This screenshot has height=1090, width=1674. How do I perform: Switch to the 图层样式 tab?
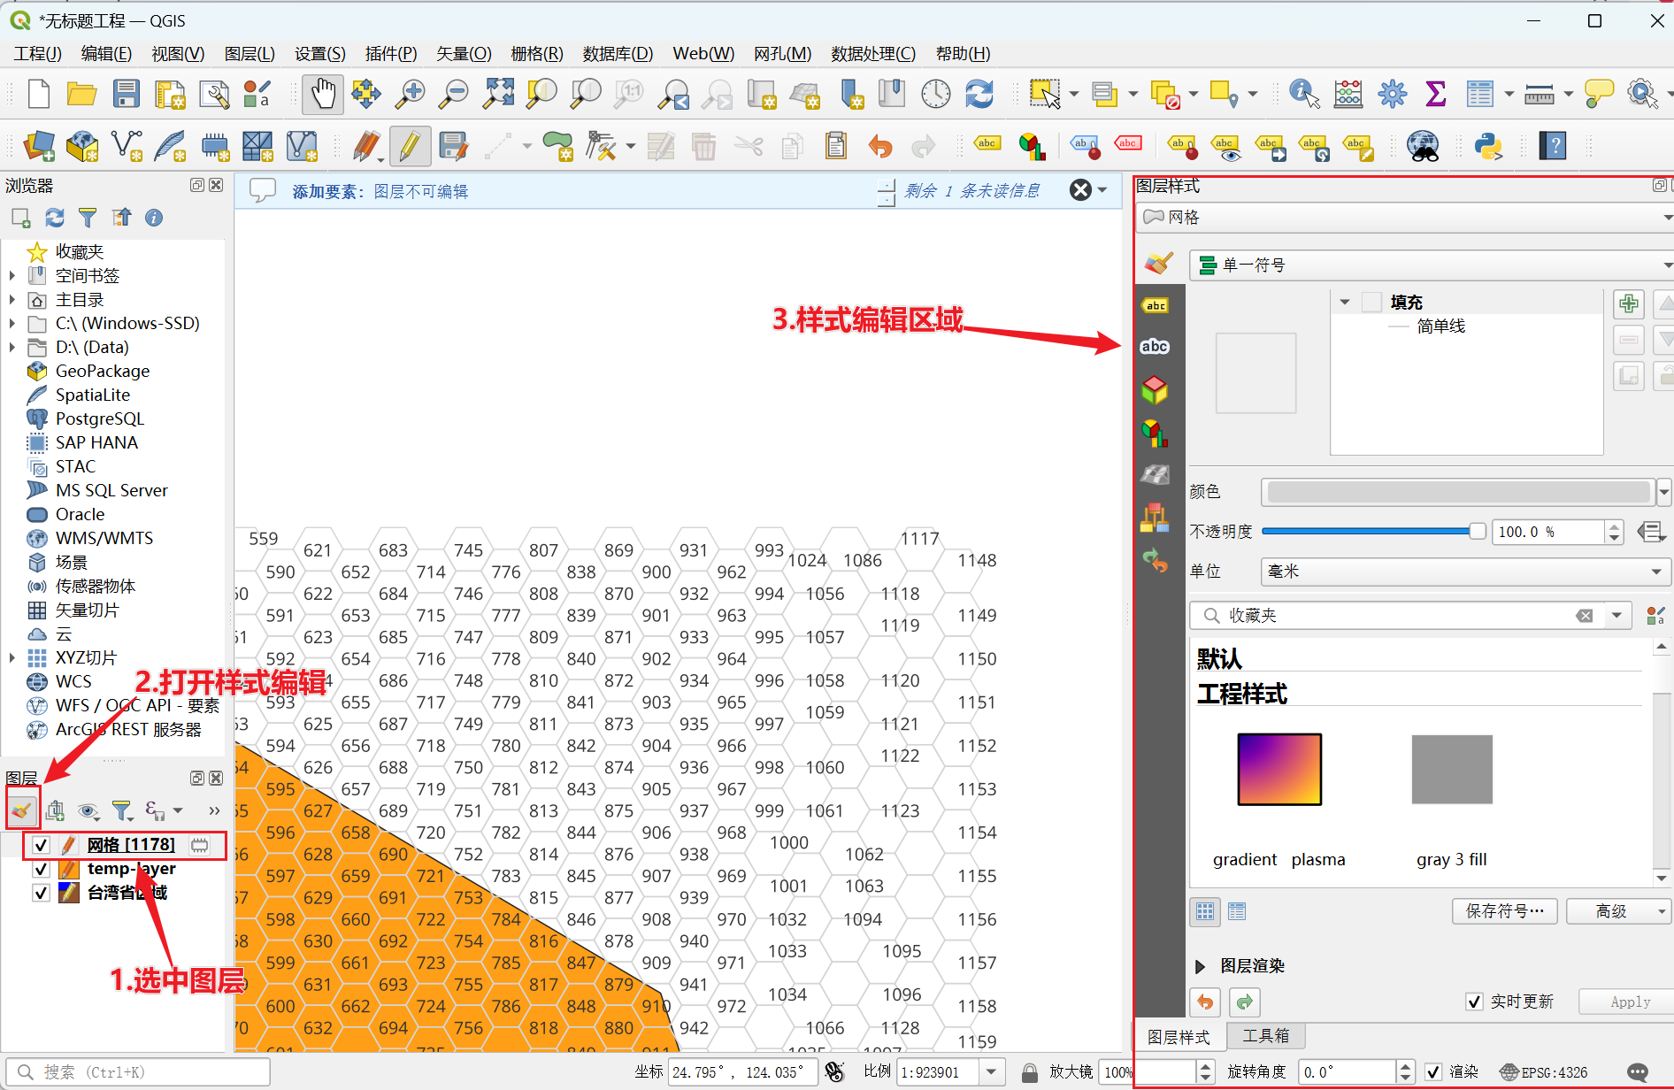(1179, 1037)
